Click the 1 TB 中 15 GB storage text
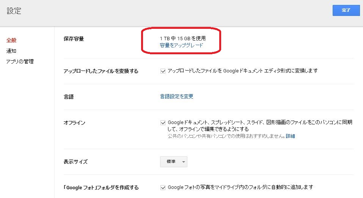This screenshot has height=198, width=363. pos(182,38)
